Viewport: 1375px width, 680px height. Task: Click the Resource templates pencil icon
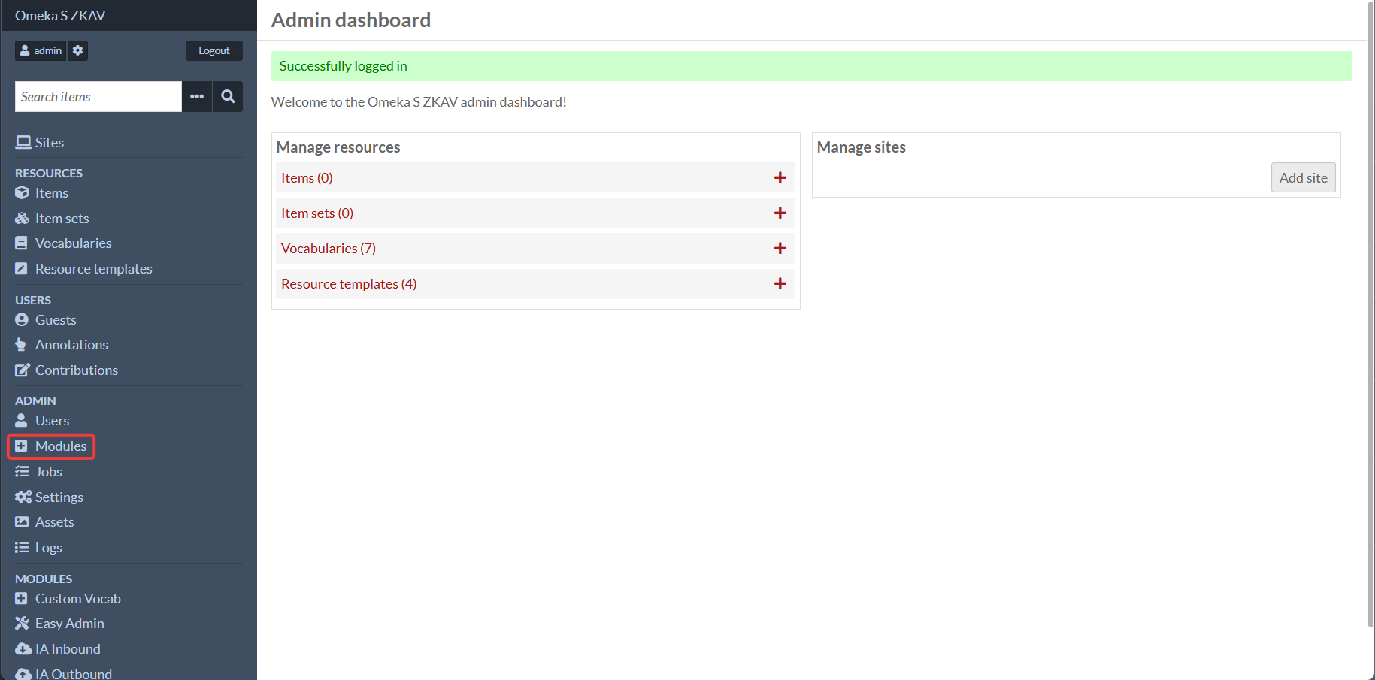[22, 269]
